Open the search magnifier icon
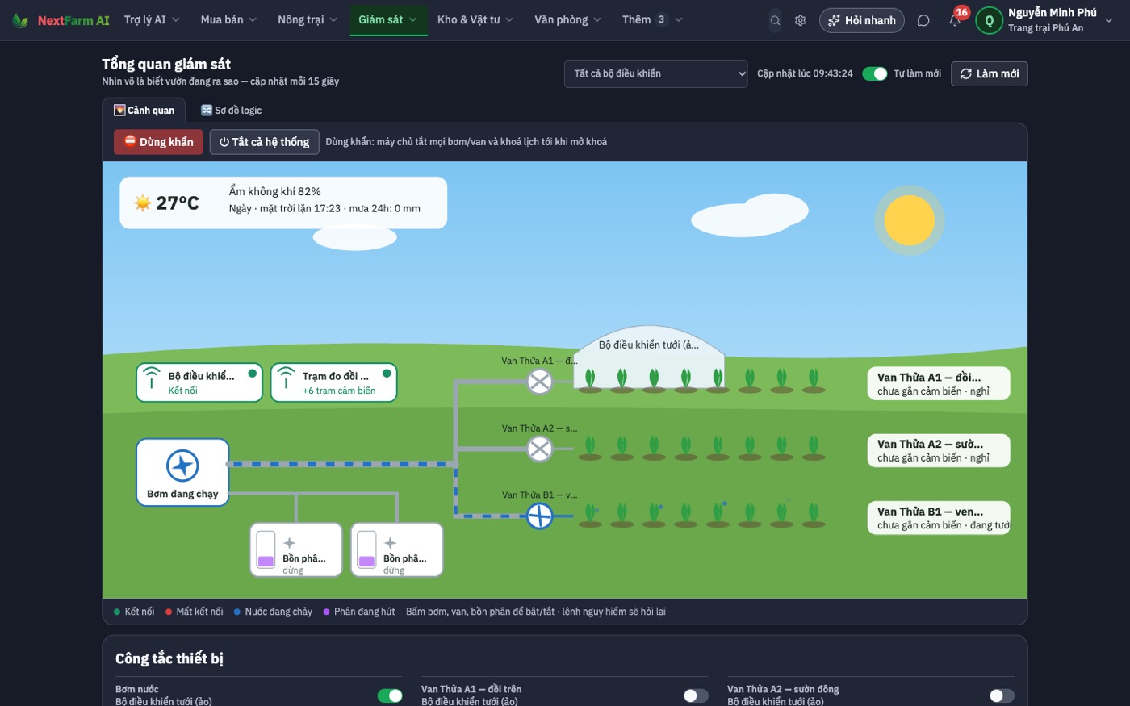Screen dimensions: 1130x706 (x=775, y=20)
